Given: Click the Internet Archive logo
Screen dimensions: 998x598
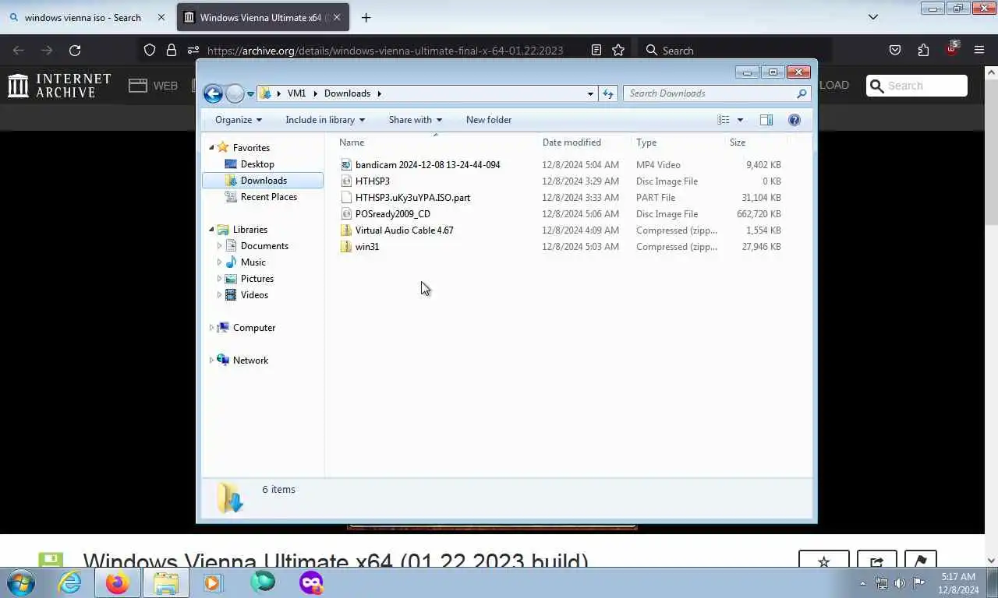Looking at the screenshot, I should (59, 86).
